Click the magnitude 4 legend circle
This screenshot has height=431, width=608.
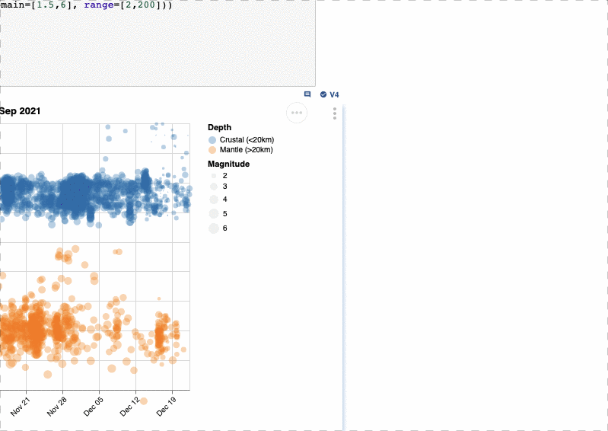click(x=214, y=199)
